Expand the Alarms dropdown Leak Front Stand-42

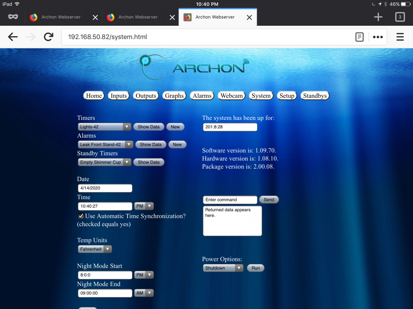106,145
